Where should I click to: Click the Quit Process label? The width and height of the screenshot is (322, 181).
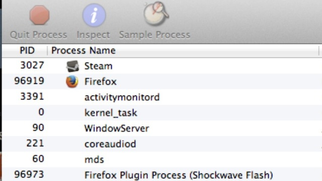tap(39, 35)
